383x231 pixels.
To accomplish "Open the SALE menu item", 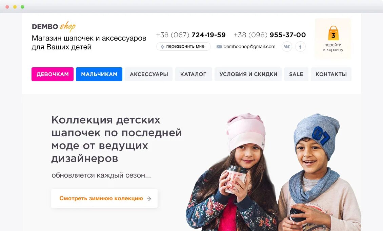I will click(296, 74).
